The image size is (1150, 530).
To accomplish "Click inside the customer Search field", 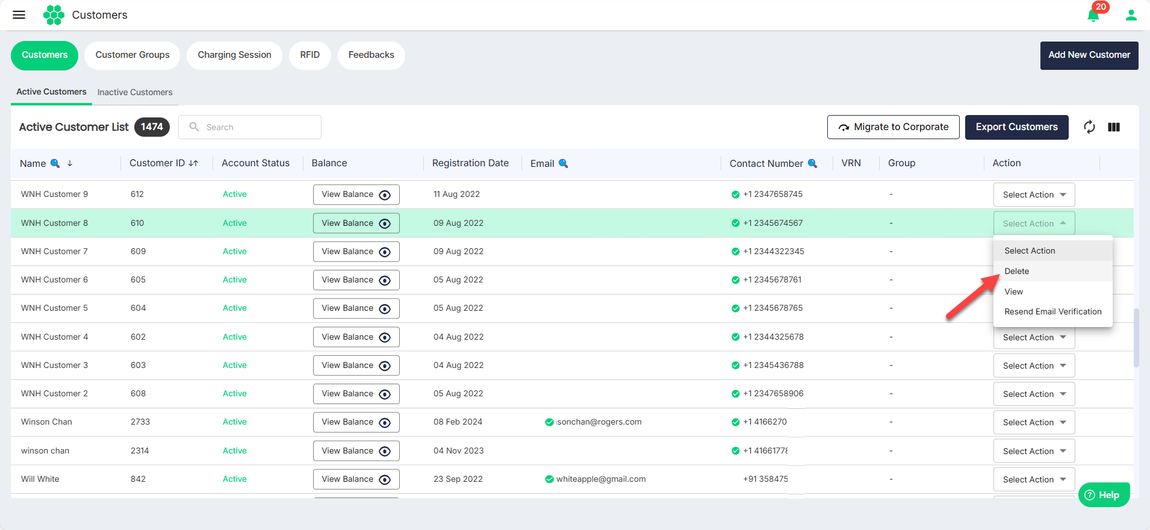I will tap(250, 127).
